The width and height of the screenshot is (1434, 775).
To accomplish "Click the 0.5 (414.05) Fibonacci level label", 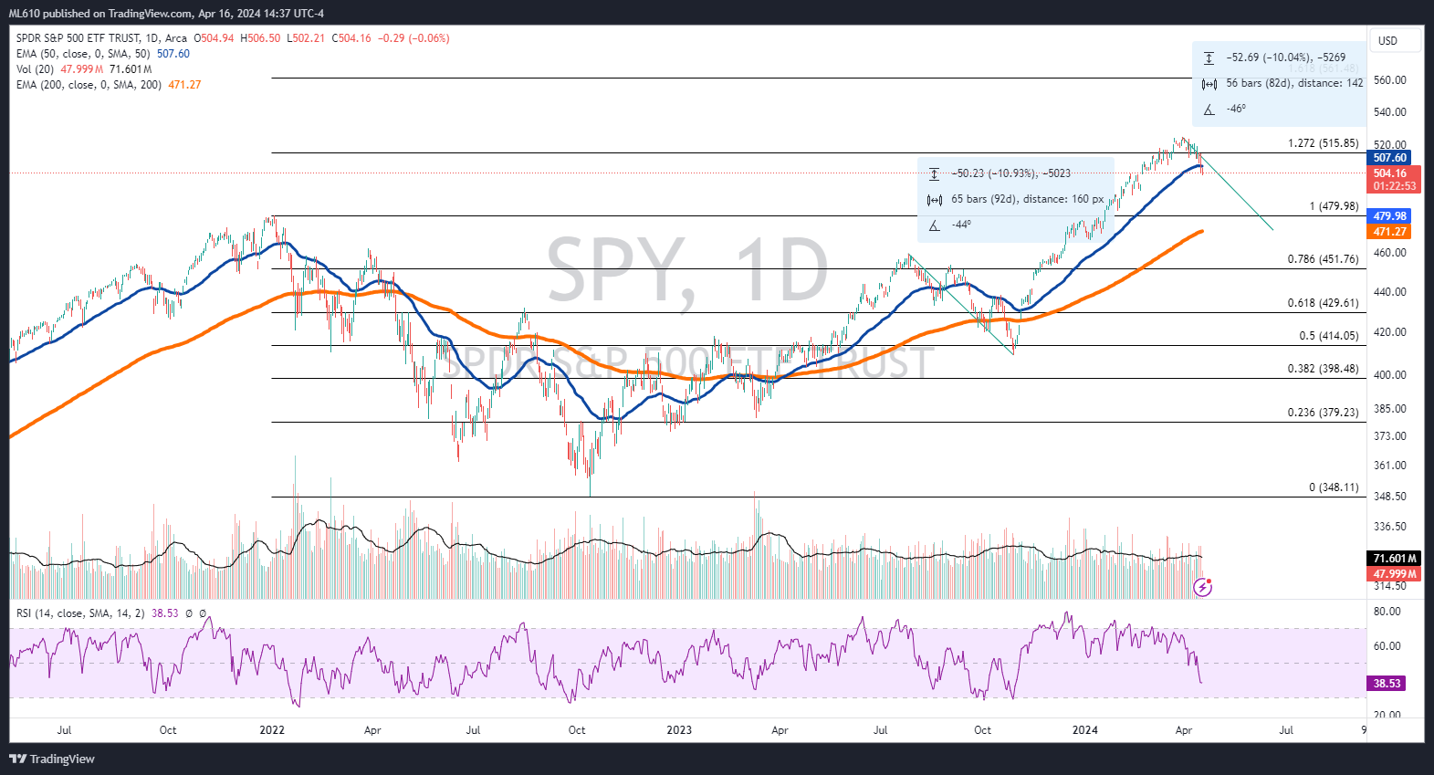I will [1329, 336].
